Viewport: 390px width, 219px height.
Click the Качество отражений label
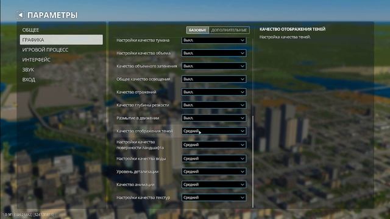[x=136, y=92]
